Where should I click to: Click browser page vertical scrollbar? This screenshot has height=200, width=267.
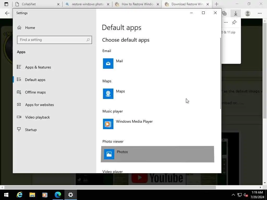click(265, 71)
